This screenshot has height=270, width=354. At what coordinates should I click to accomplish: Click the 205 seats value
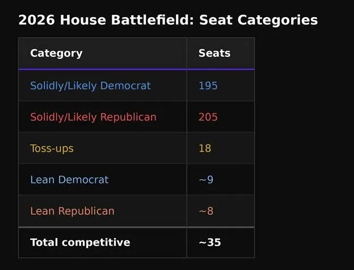click(208, 117)
